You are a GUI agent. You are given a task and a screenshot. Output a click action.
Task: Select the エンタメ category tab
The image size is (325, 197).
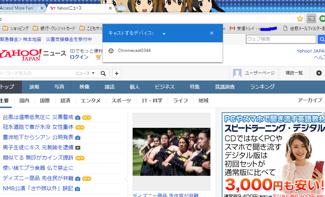click(x=91, y=101)
